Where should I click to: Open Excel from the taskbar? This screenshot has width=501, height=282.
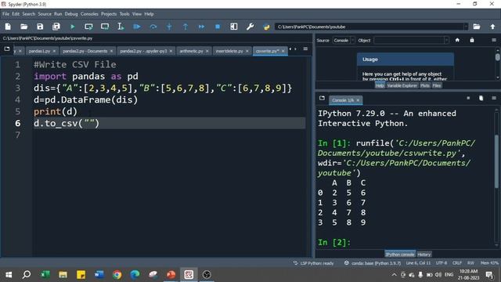(x=45, y=274)
